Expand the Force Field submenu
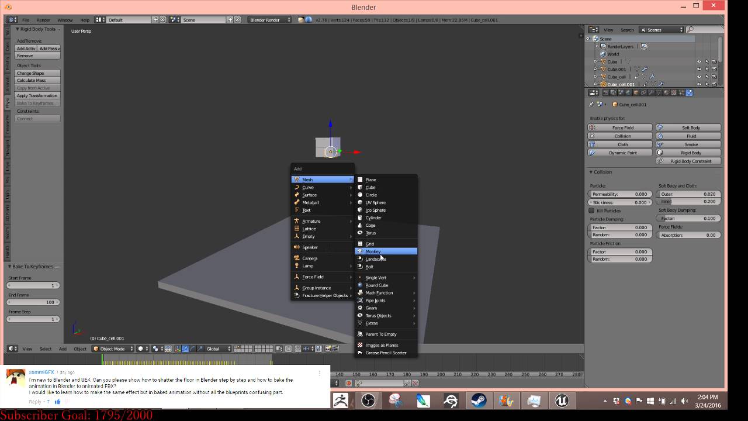Screen dimensions: 748x421 tap(323, 277)
